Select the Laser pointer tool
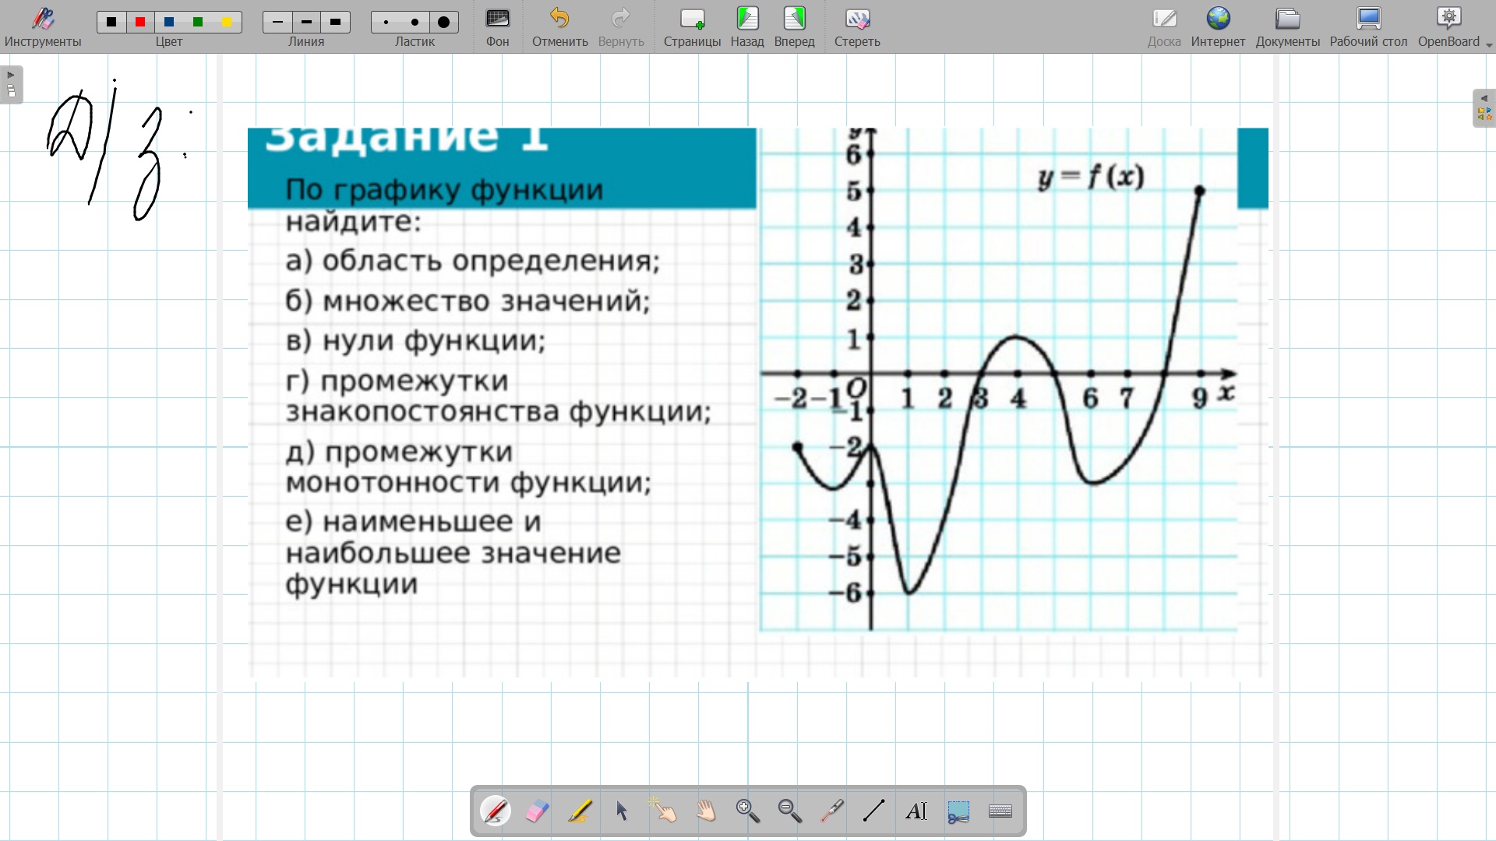 point(832,811)
